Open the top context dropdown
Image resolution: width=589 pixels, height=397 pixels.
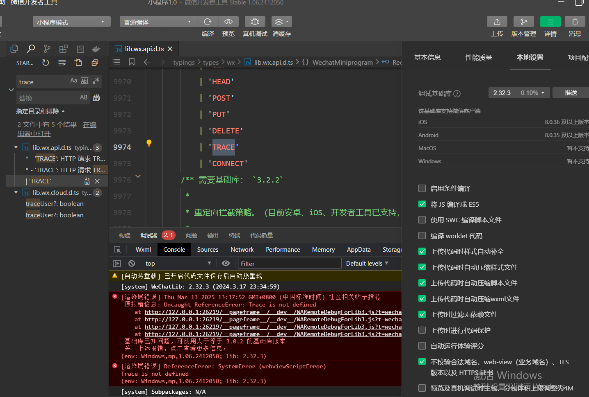click(178, 264)
